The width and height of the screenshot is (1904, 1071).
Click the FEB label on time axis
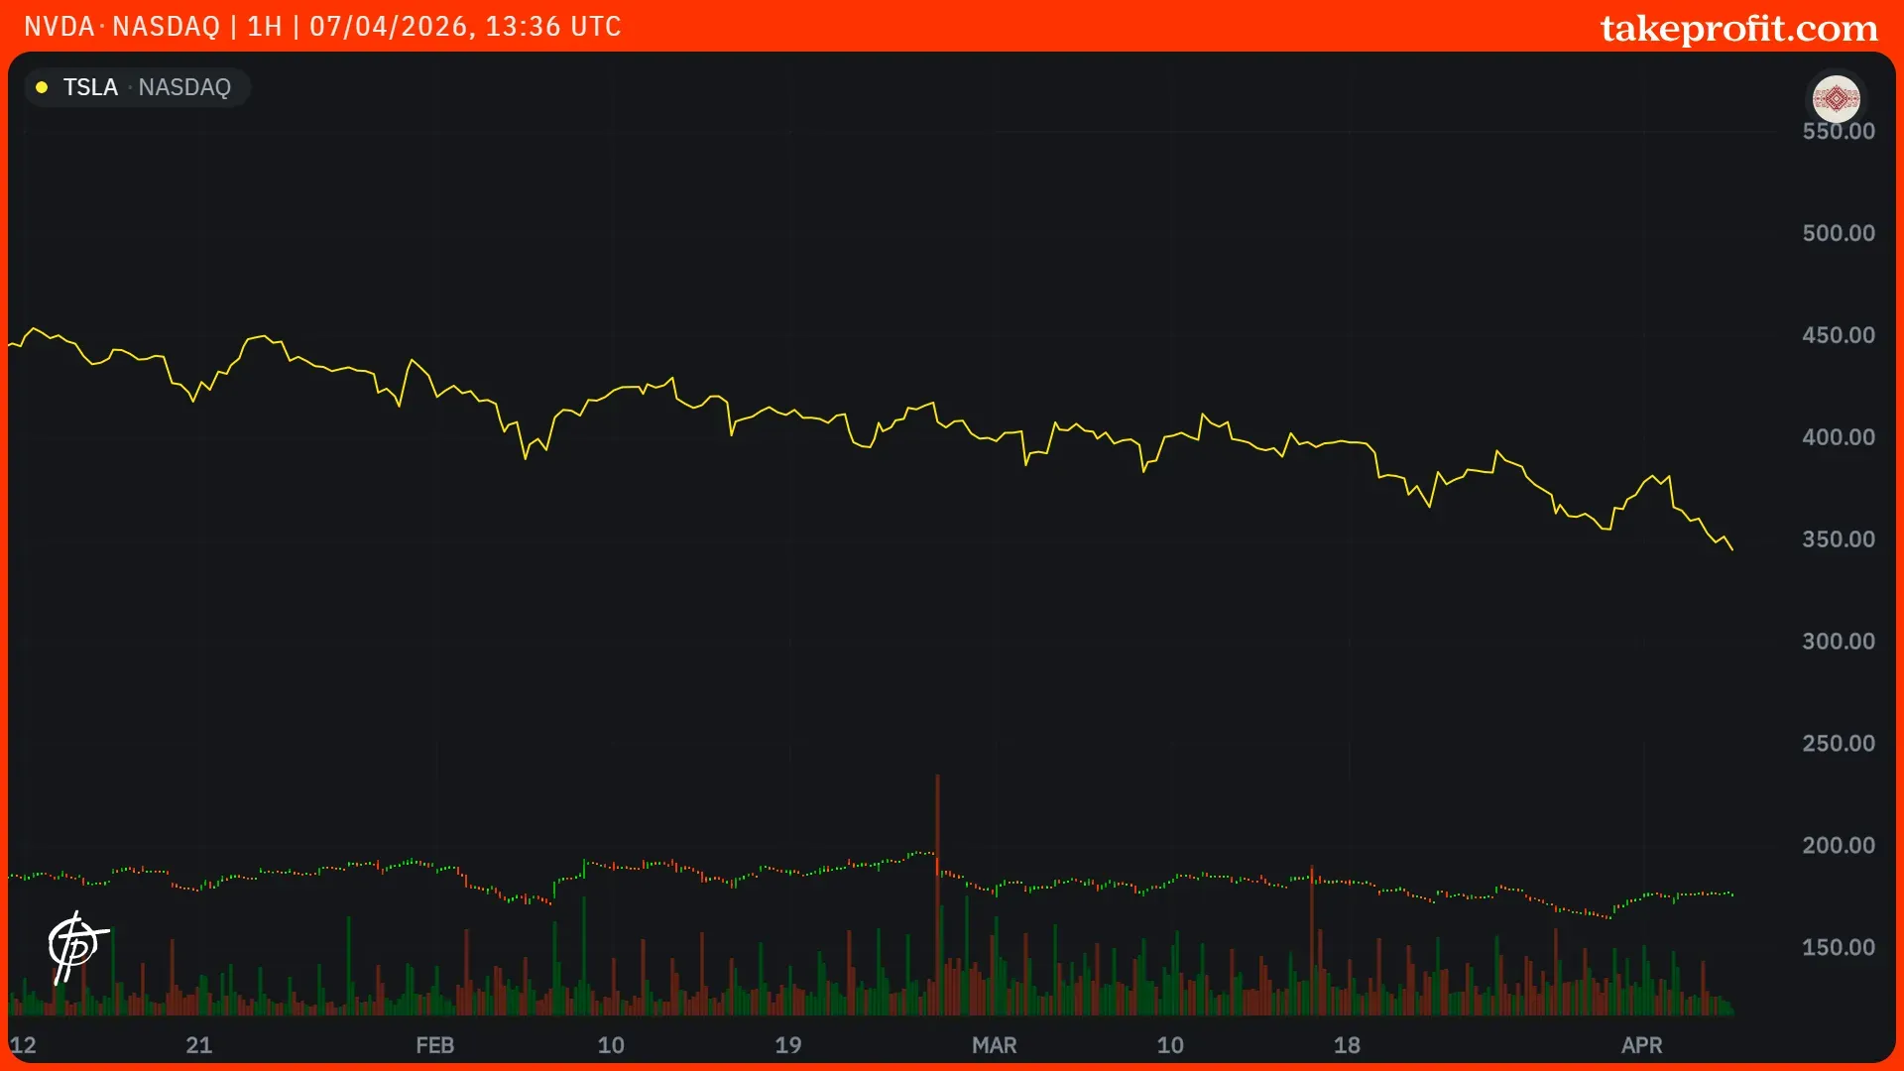[x=434, y=1045]
